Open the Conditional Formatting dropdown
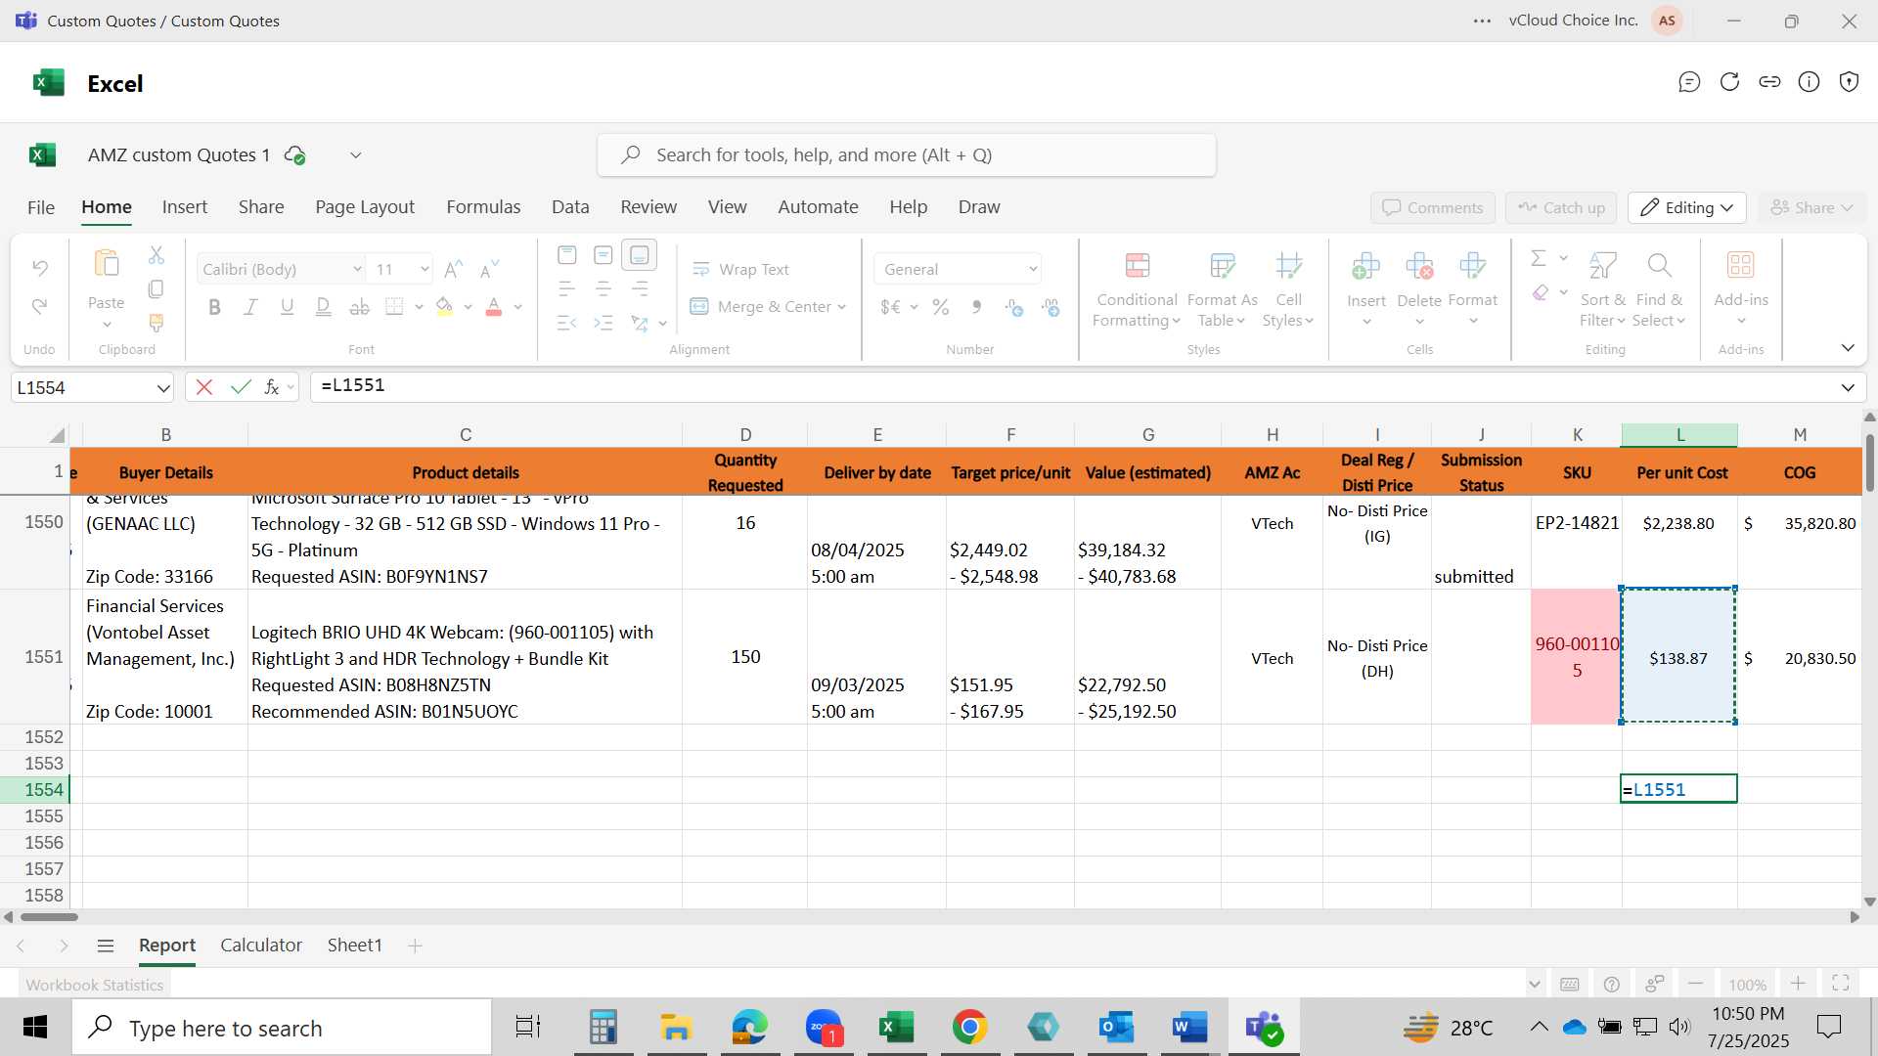1878x1056 pixels. point(1137,290)
